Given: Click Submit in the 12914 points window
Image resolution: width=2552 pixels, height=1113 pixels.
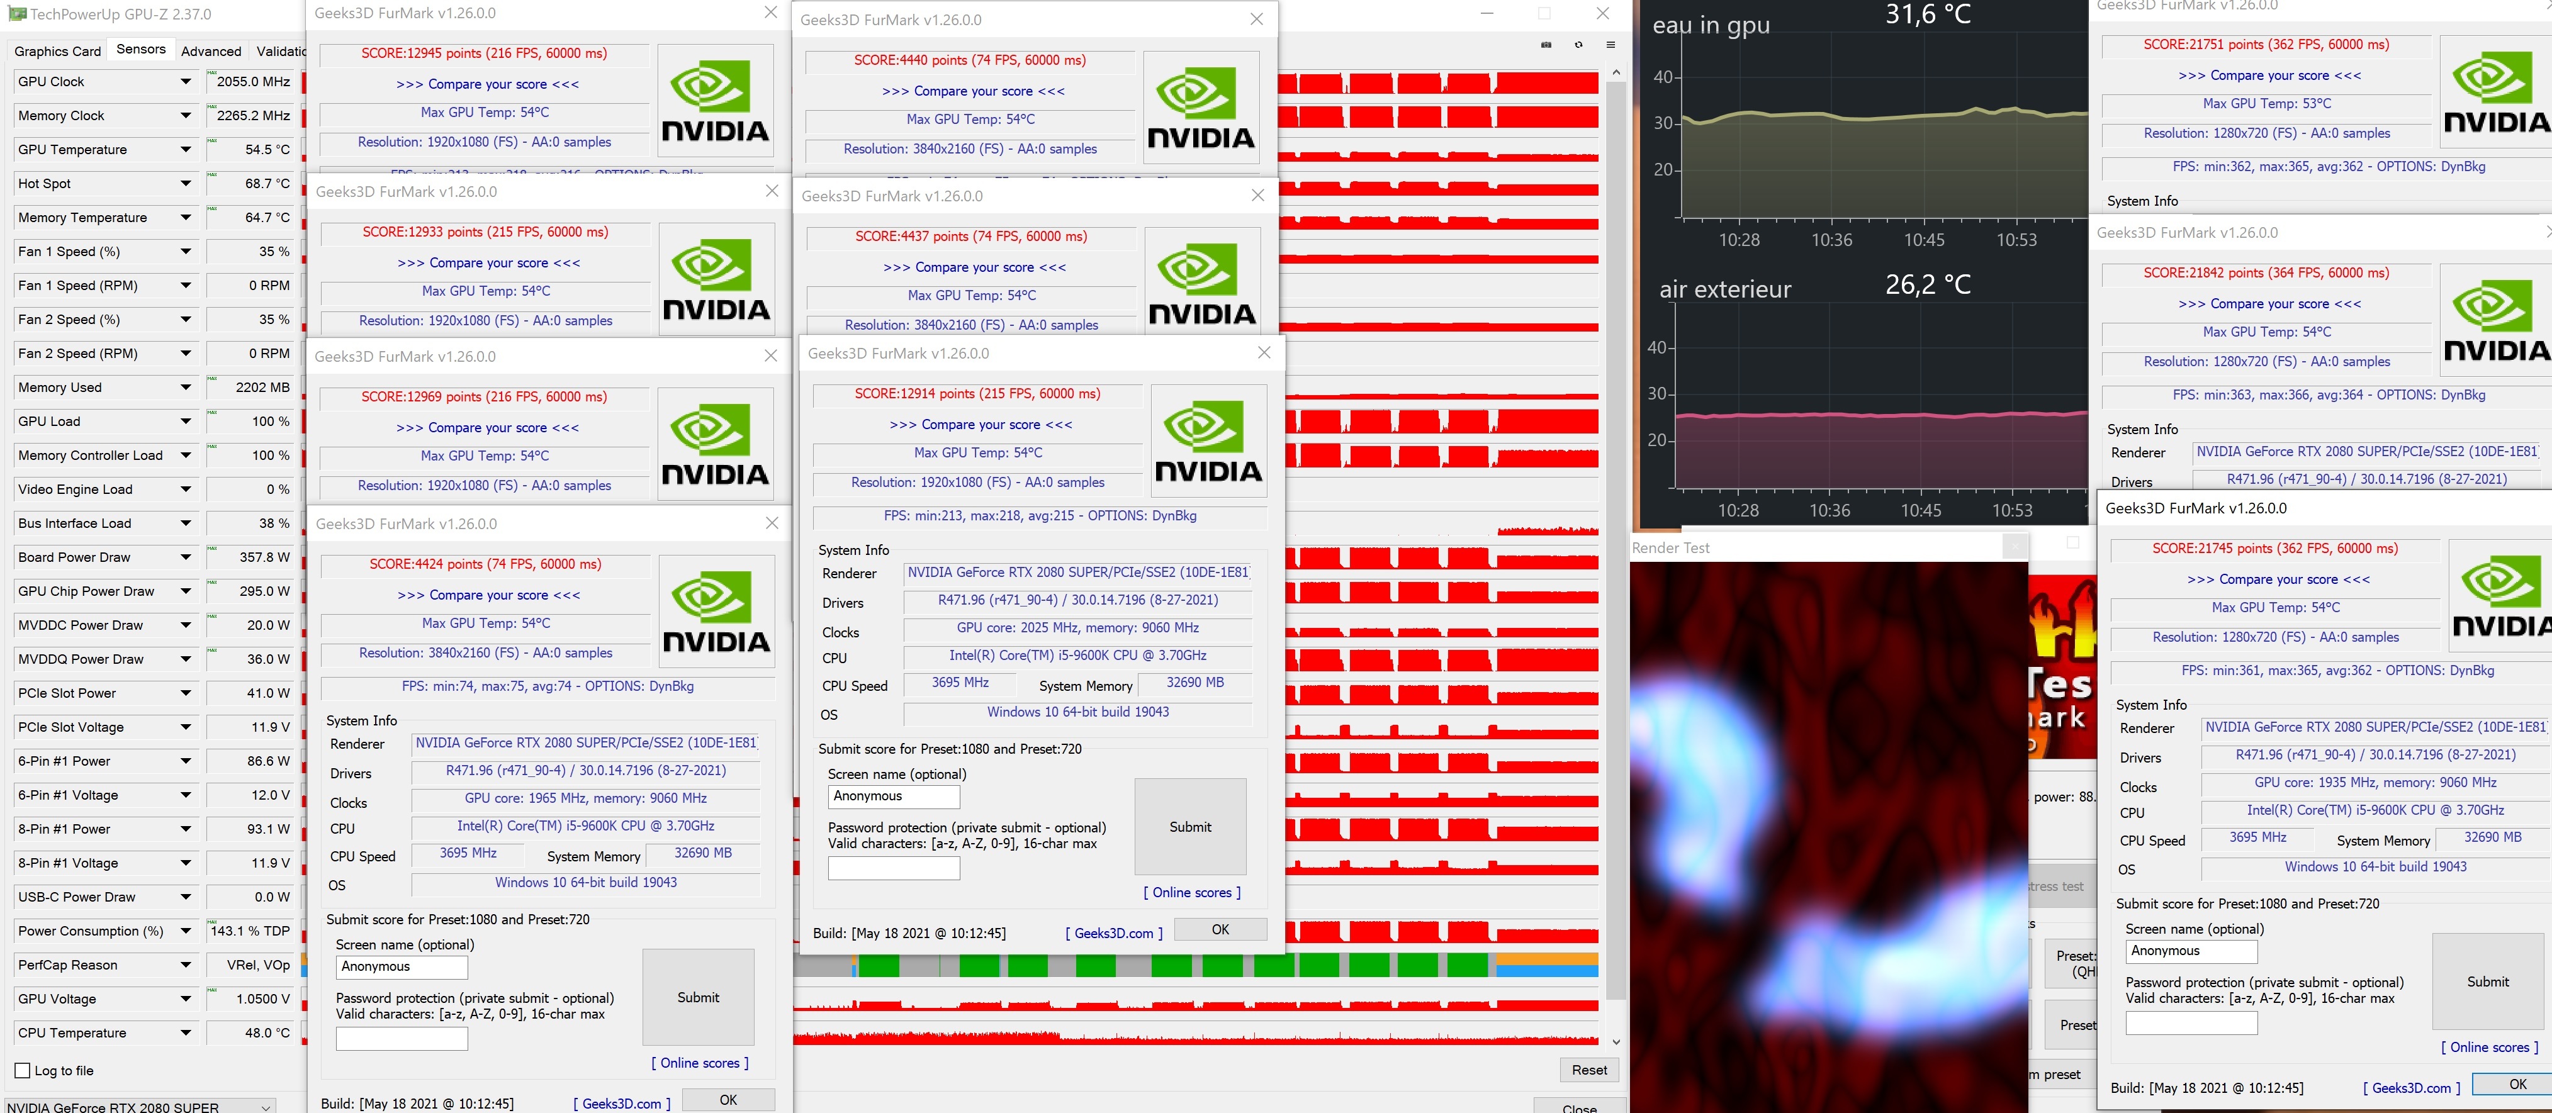Looking at the screenshot, I should [x=1190, y=827].
